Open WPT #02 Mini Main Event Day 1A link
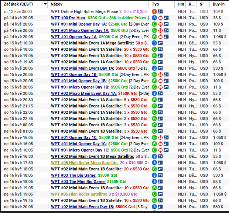 coord(82,68)
